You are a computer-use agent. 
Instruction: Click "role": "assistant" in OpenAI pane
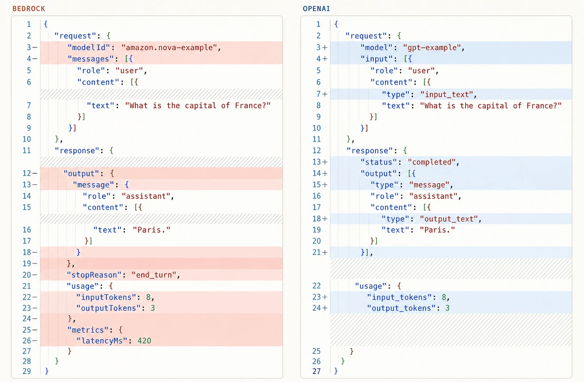[x=416, y=196]
